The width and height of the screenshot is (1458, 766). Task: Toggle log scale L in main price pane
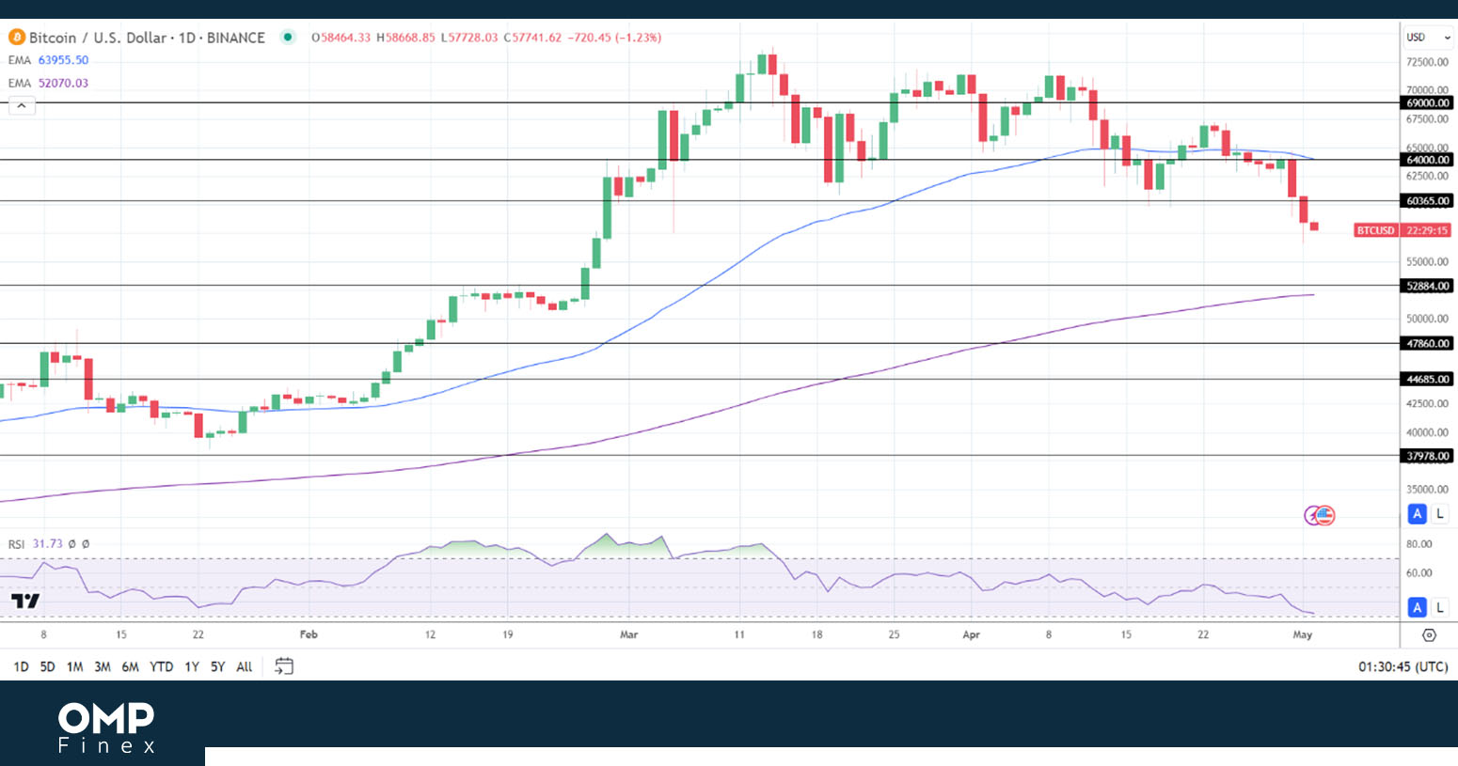(x=1439, y=514)
